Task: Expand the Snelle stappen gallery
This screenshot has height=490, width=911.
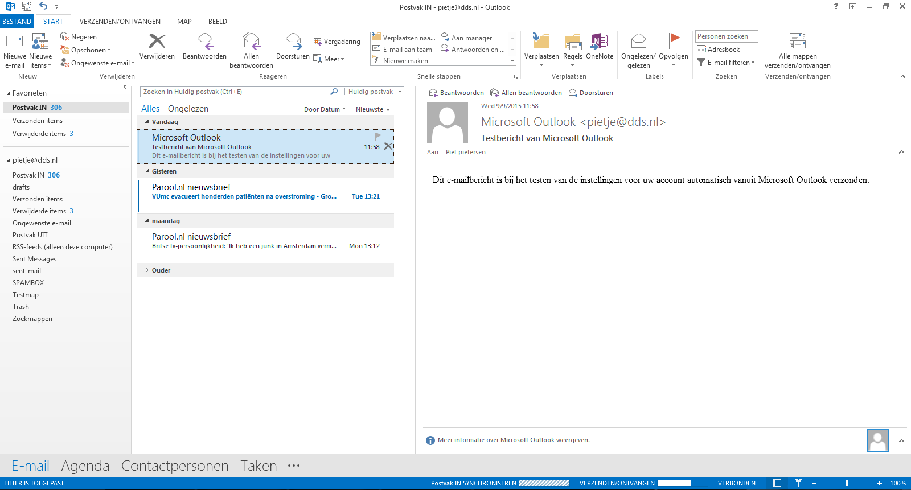Action: (x=512, y=60)
